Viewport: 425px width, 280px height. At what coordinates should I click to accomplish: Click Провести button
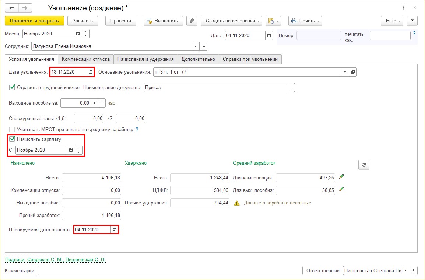point(121,21)
